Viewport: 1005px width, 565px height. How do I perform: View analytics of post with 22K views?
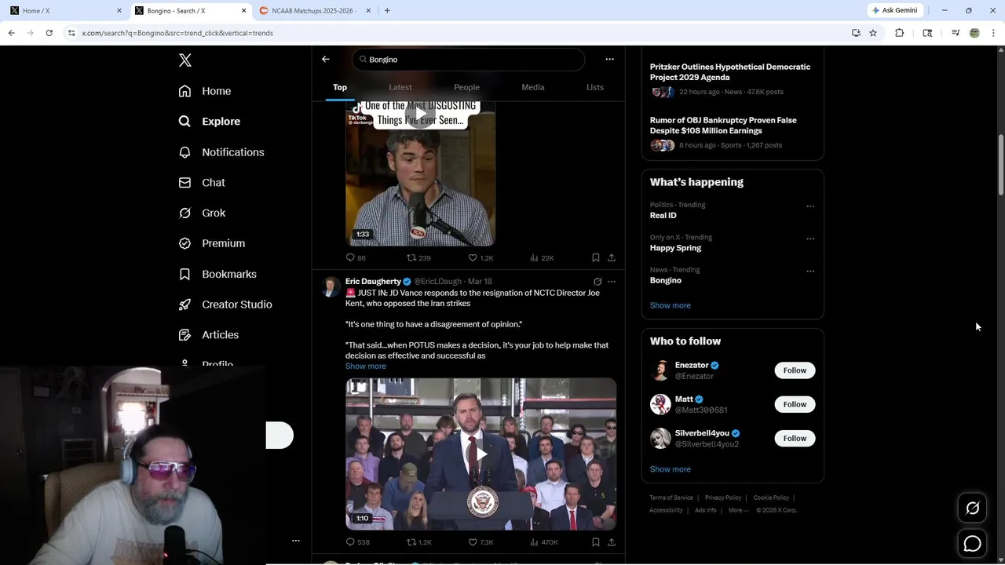point(542,257)
